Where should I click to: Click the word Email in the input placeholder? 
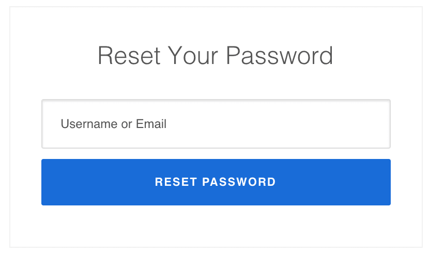click(151, 124)
